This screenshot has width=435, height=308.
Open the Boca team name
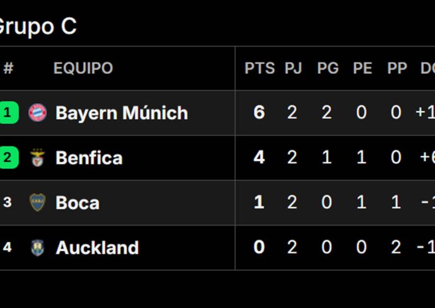tap(78, 202)
